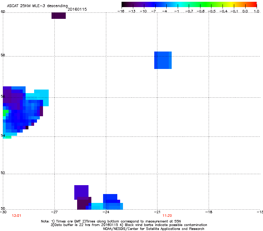The image size is (263, 231).
Task: Click the colorbar label "-0.5"
Action: click(x=211, y=11)
